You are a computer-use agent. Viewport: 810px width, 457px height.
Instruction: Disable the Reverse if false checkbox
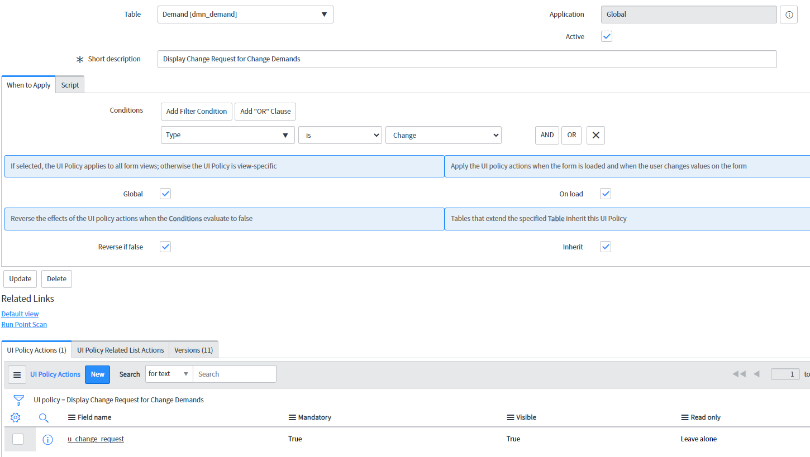165,246
